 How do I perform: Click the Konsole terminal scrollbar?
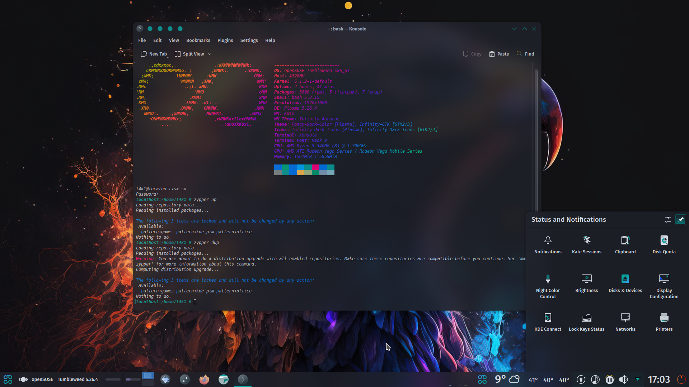coord(536,140)
